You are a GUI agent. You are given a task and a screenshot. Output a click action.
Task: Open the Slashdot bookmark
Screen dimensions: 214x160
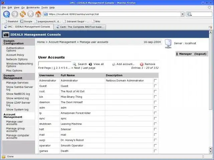click(11, 21)
